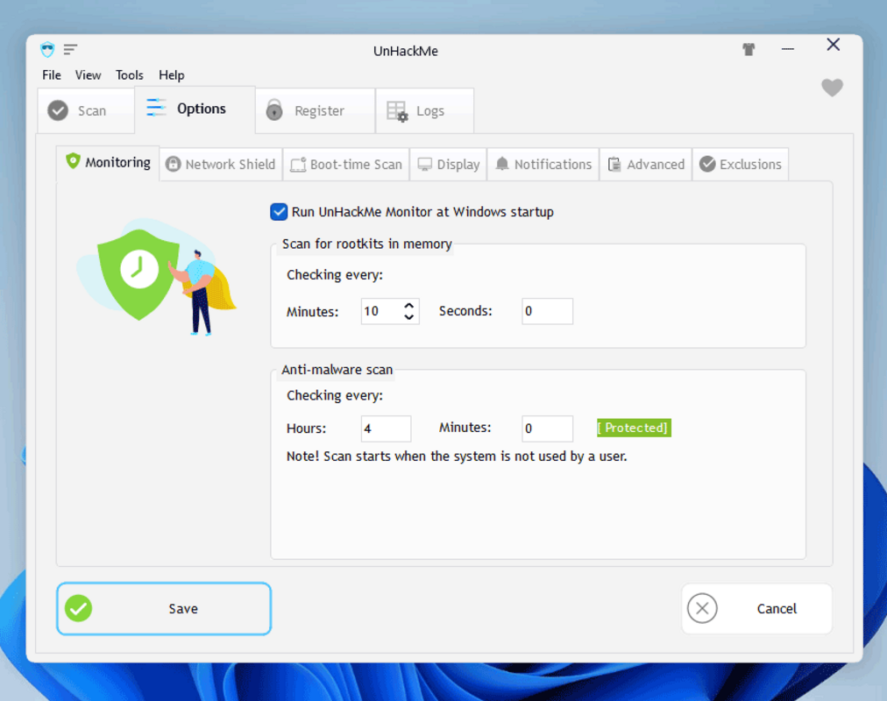Open the Boot-time Scan sub-tab
The width and height of the screenshot is (887, 701).
(x=346, y=165)
